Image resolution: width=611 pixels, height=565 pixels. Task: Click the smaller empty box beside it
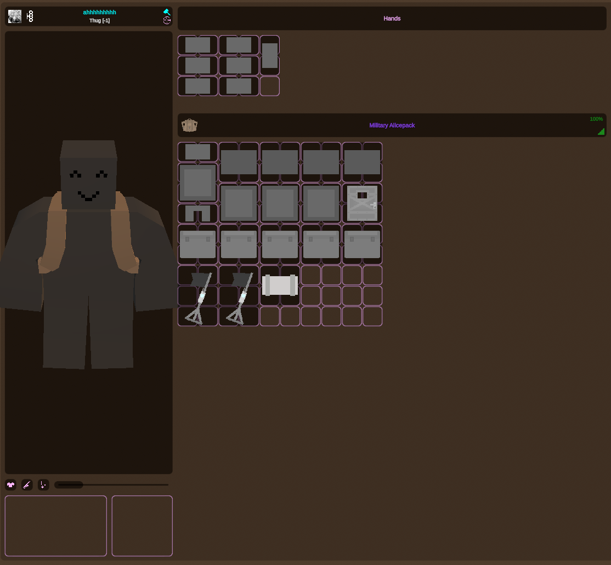pyautogui.click(x=142, y=526)
